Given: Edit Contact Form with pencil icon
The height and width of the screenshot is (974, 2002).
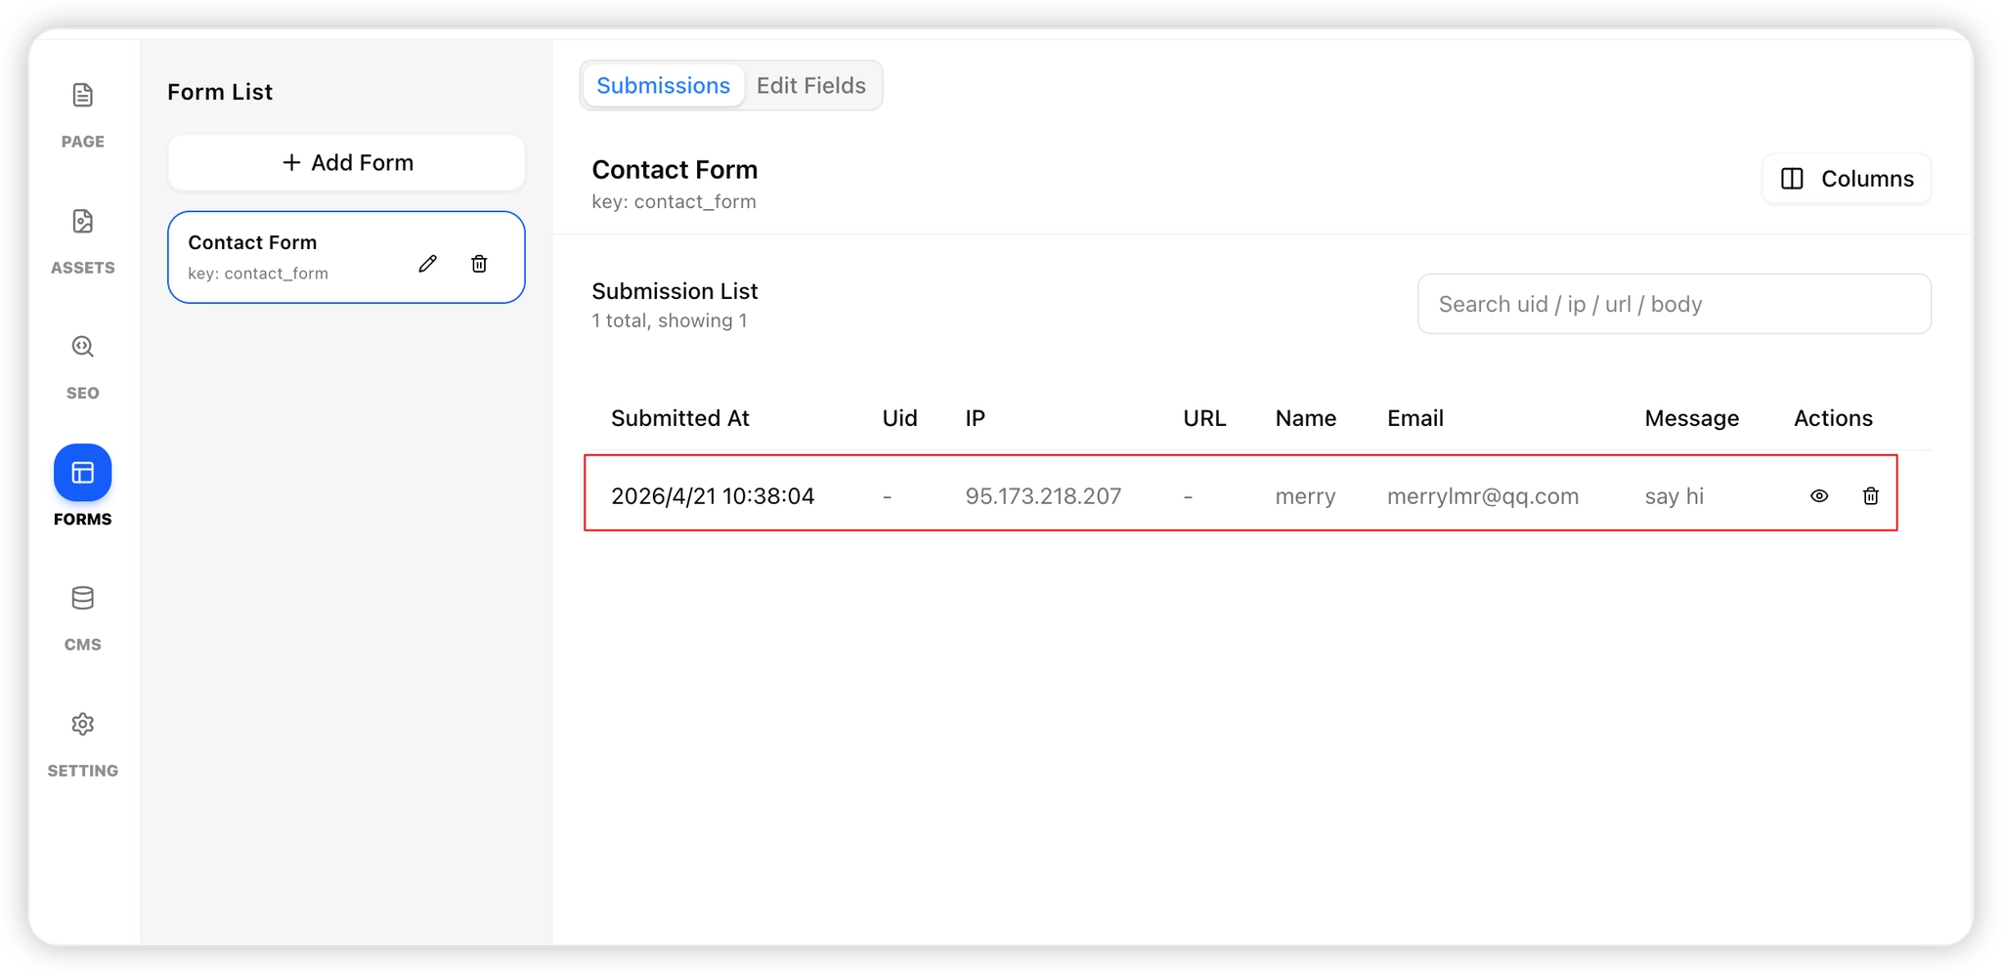Looking at the screenshot, I should 427,264.
